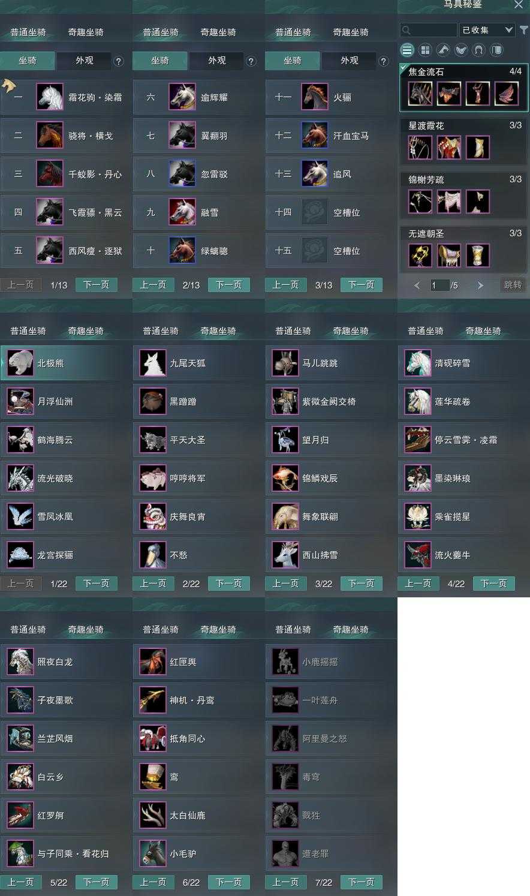Filter horse gear by horseshoe icon
The image size is (530, 896).
(x=478, y=50)
